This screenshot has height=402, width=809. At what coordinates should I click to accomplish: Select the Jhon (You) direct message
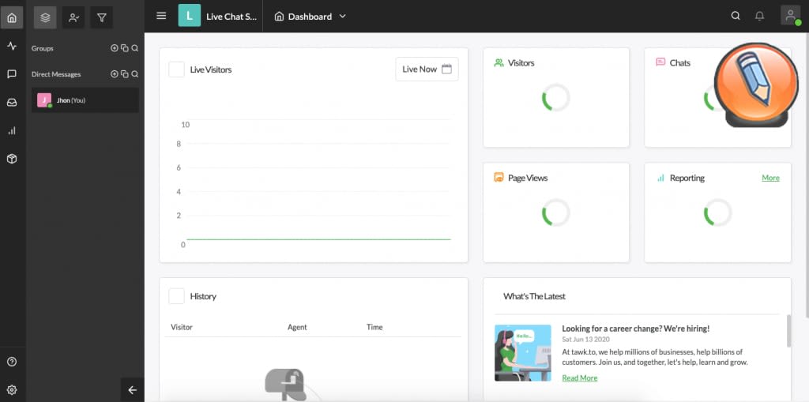(x=85, y=100)
